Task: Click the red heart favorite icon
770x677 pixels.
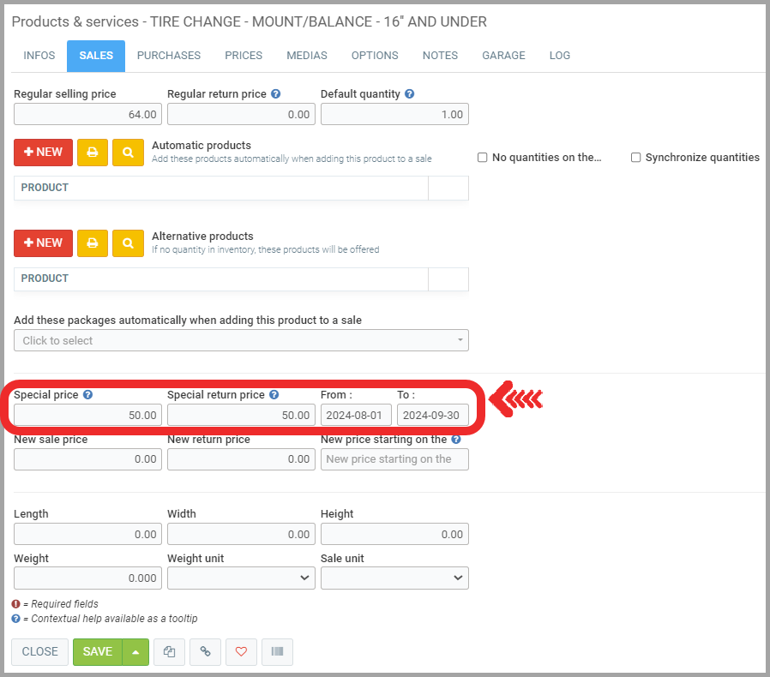Action: 241,652
